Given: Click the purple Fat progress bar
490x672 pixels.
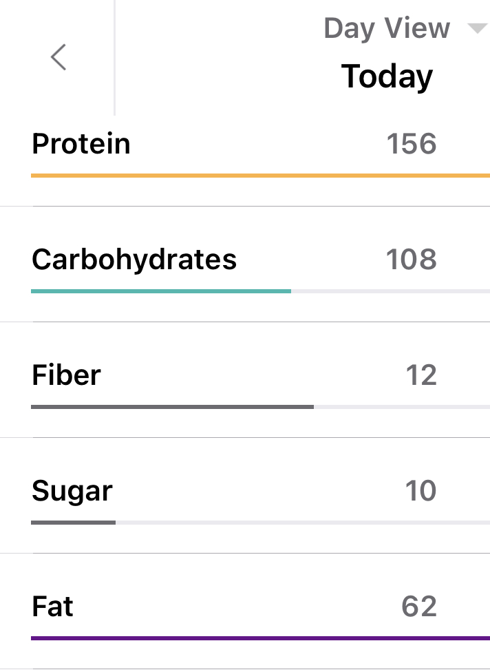Looking at the screenshot, I should pyautogui.click(x=260, y=638).
